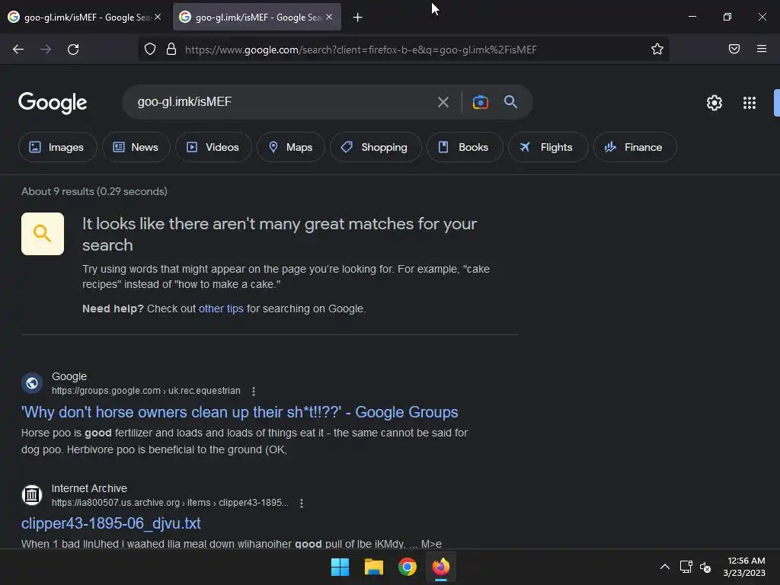This screenshot has width=780, height=585.
Task: Switch to Flights results
Action: (x=548, y=147)
